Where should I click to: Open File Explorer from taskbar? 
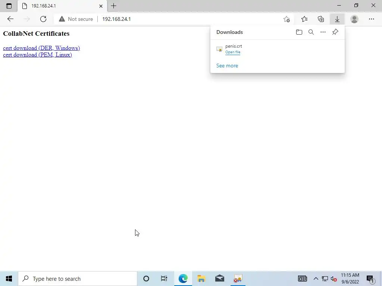tap(201, 279)
